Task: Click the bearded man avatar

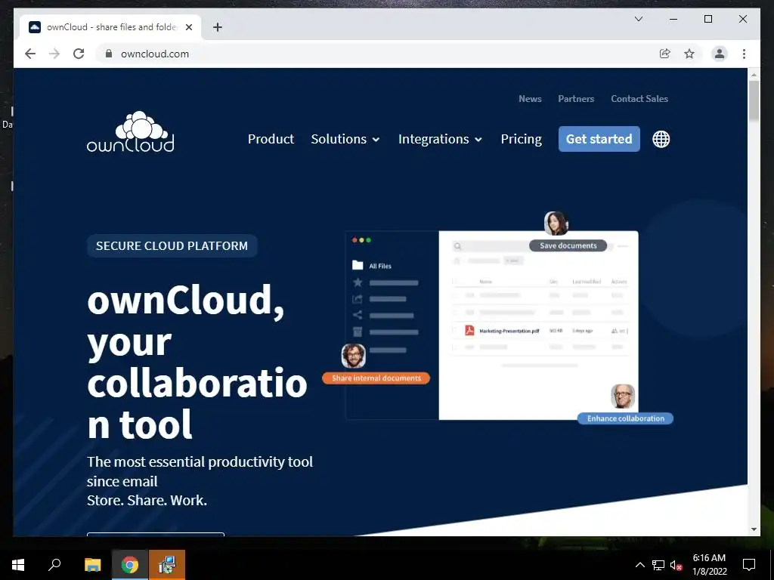Action: (x=354, y=356)
